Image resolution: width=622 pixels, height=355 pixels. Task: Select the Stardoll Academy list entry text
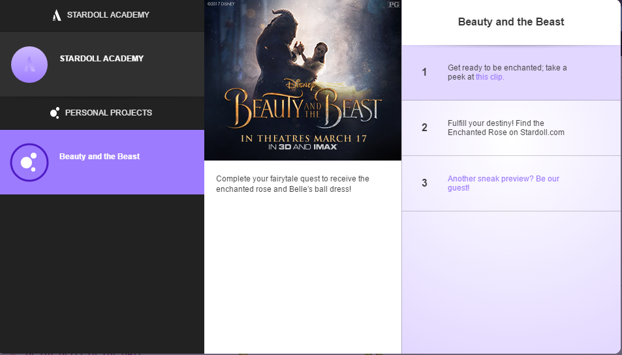102,59
